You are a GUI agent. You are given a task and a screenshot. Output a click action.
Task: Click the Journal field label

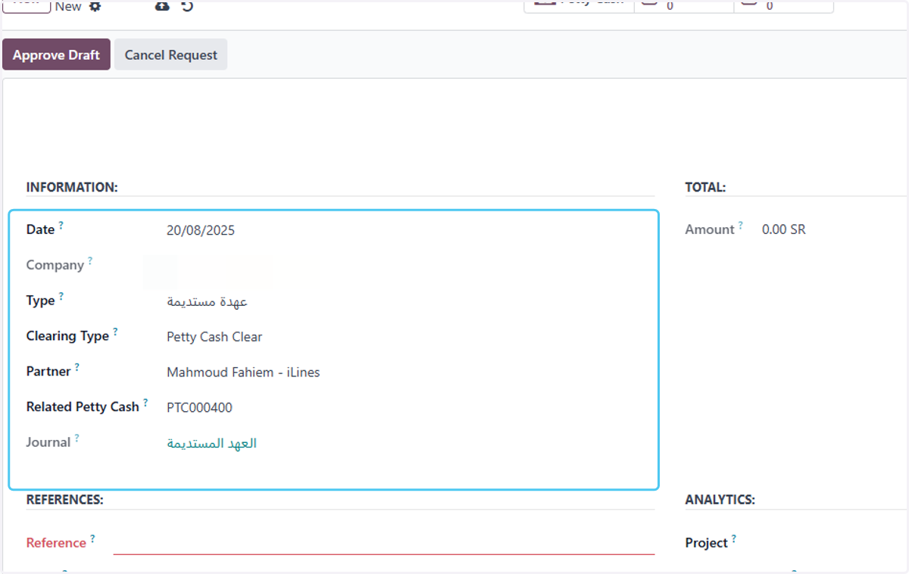click(48, 442)
